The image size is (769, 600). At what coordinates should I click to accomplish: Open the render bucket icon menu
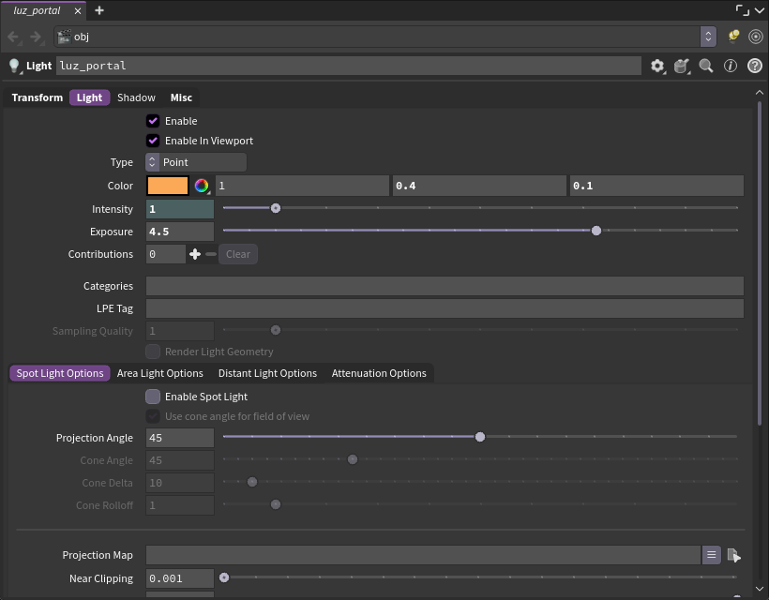[x=682, y=66]
